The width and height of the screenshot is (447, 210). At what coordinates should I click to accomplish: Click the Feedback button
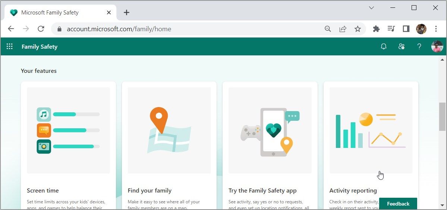pyautogui.click(x=398, y=204)
